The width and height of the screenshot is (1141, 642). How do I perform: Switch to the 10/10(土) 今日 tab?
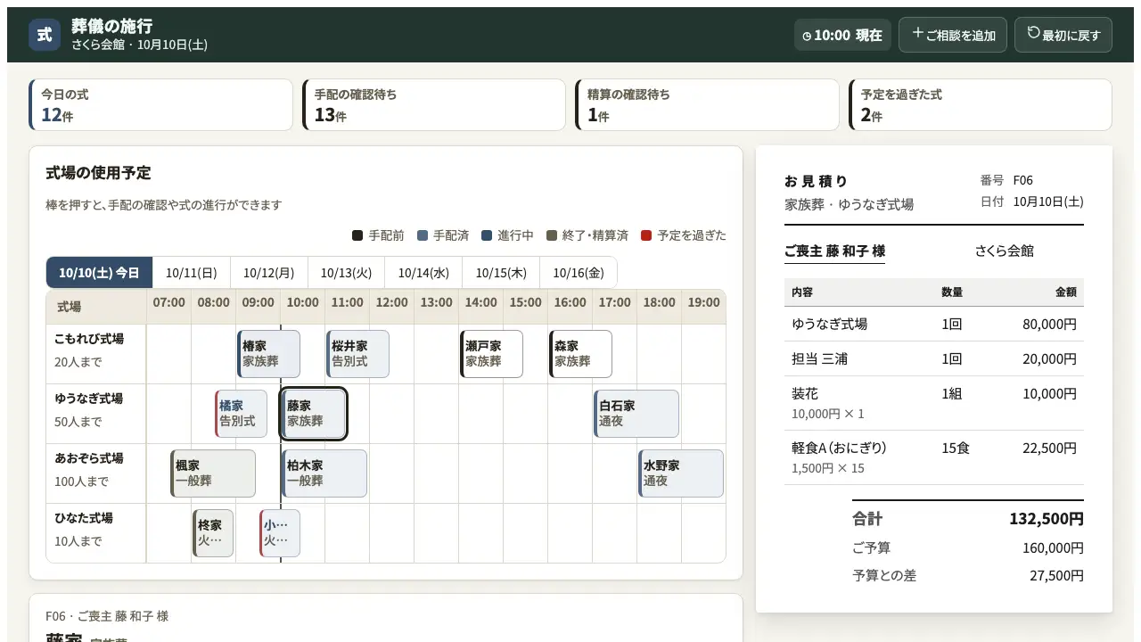100,273
